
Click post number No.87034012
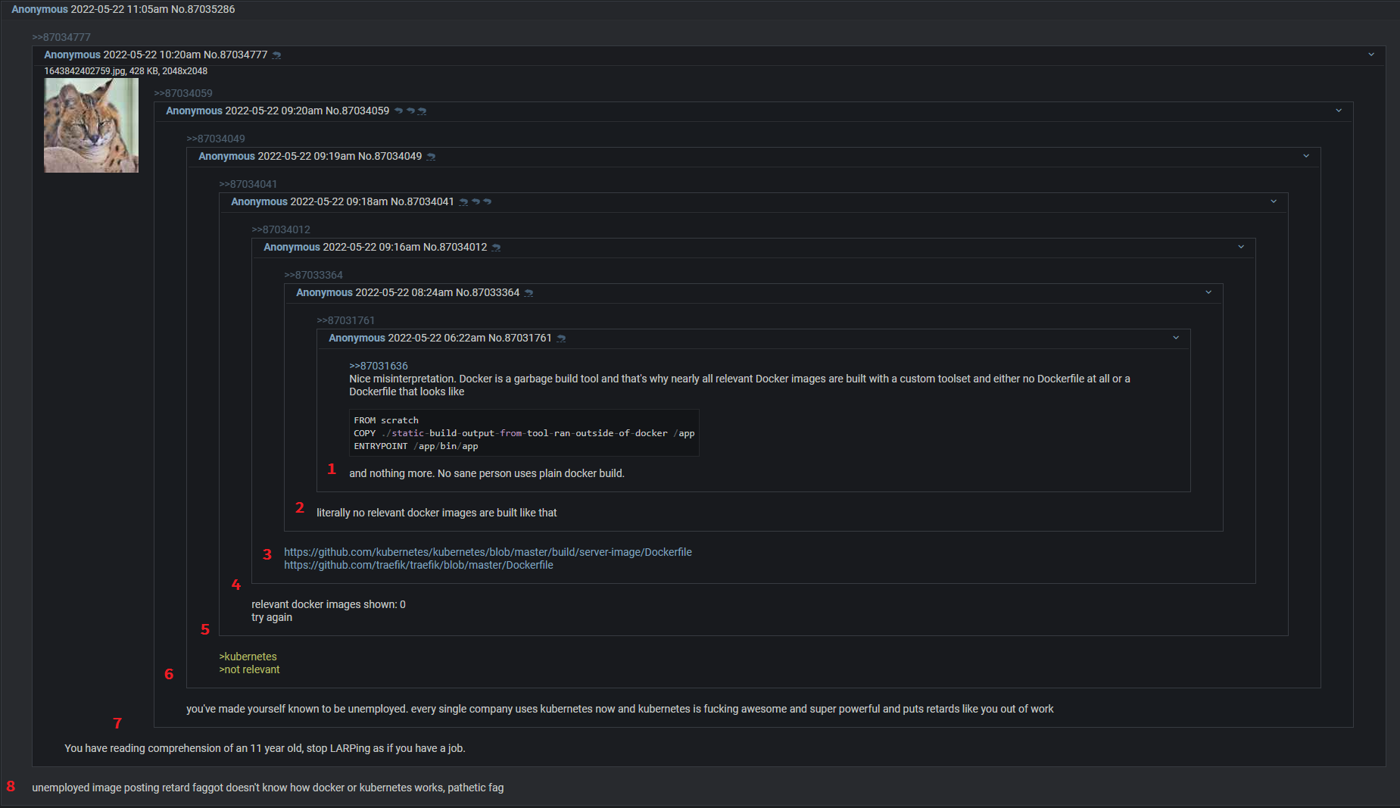tap(455, 247)
